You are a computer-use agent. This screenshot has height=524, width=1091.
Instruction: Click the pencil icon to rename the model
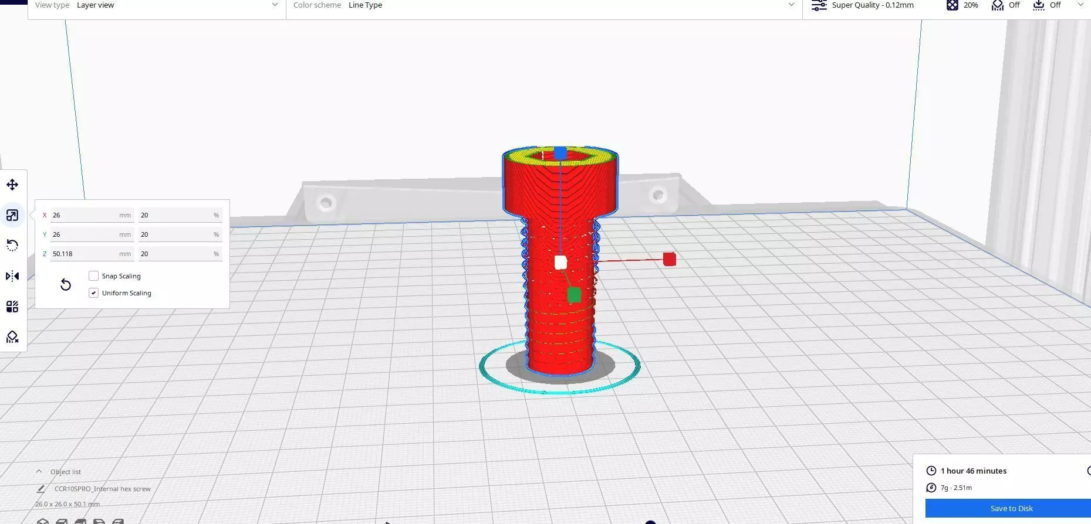41,489
